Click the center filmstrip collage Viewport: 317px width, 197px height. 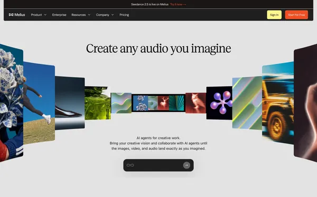tap(158, 103)
